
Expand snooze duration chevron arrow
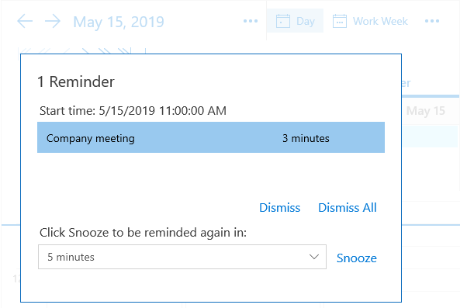[314, 257]
